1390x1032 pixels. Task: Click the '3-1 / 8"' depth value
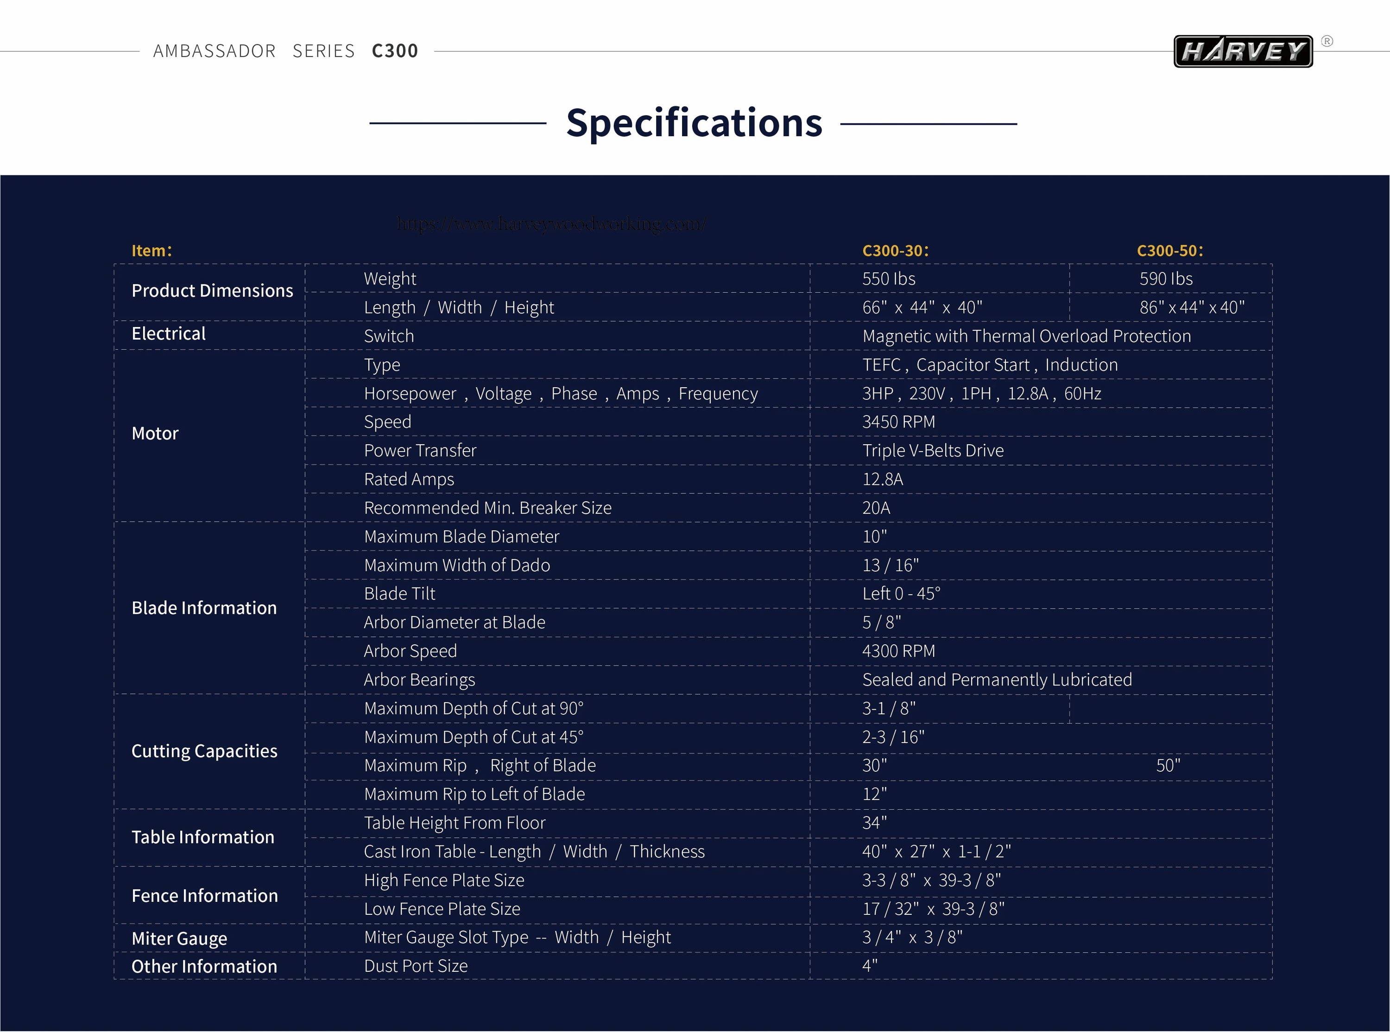[889, 708]
